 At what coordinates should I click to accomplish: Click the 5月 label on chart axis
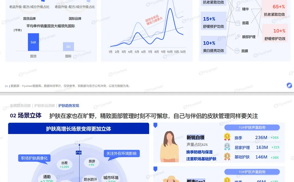[x=137, y=52]
